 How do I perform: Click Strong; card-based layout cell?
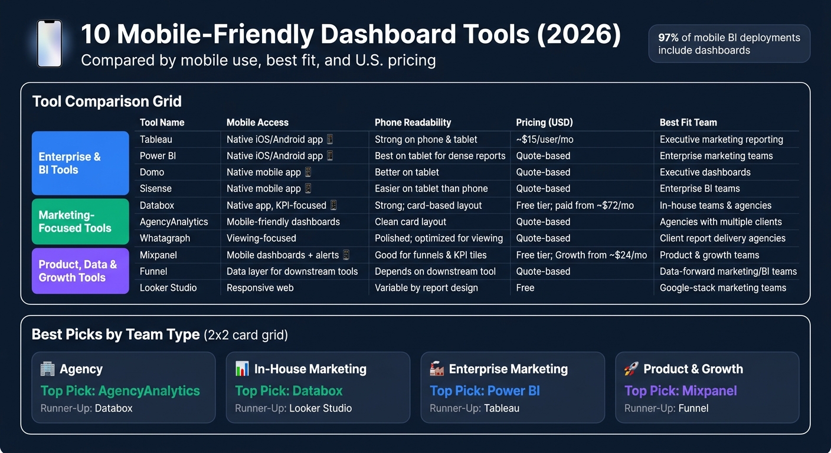428,206
